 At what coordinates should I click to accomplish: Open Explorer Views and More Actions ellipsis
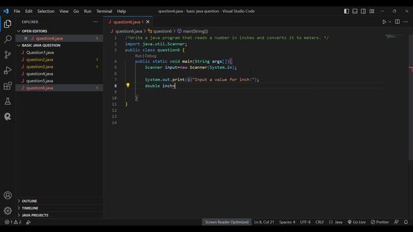[x=96, y=22]
